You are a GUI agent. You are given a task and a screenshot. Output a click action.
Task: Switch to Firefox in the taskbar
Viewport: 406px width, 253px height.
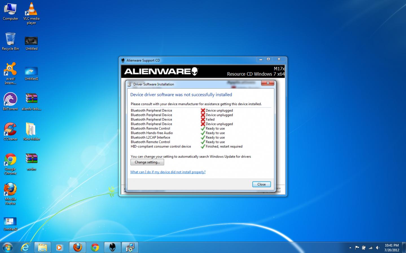(x=78, y=247)
